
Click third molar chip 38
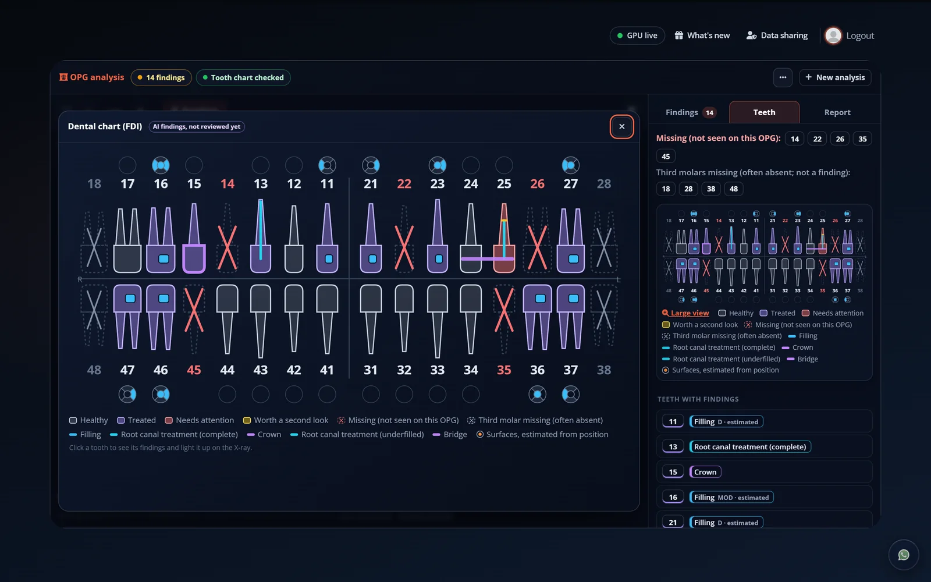(711, 189)
